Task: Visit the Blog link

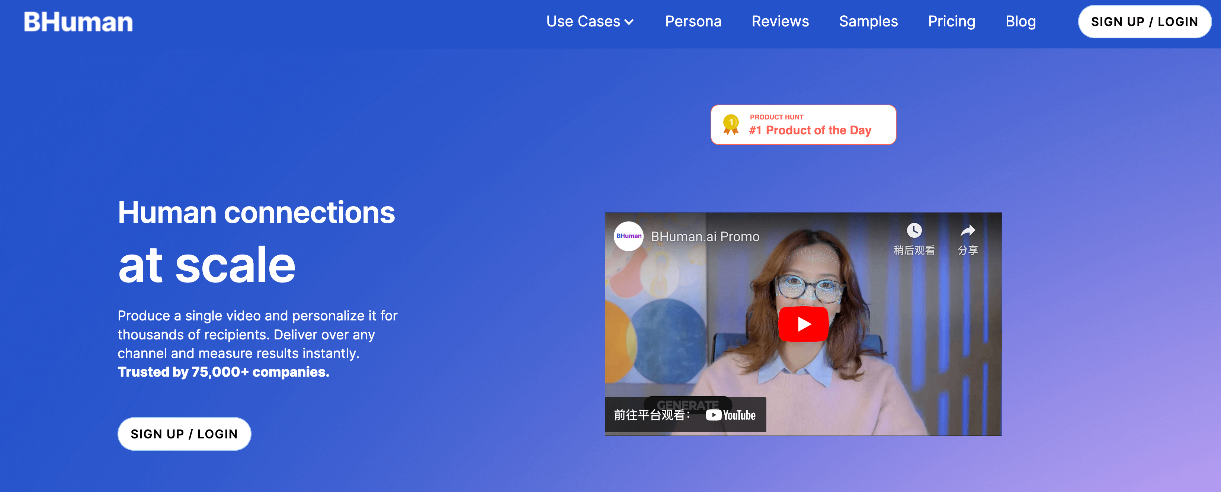Action: coord(1020,21)
